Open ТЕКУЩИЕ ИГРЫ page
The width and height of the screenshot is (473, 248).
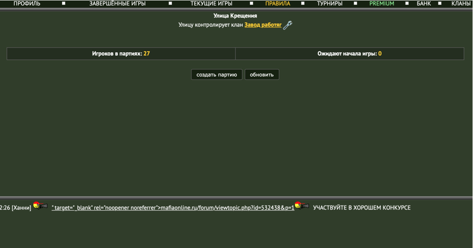(x=211, y=4)
